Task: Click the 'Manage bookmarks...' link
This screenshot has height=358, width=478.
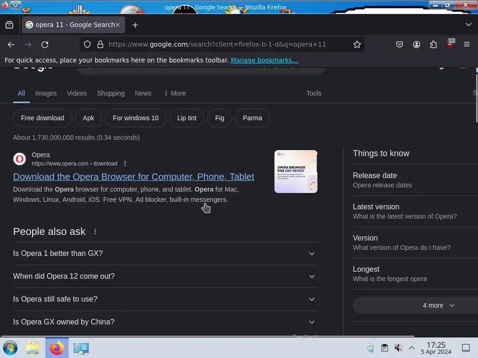Action: click(x=264, y=60)
